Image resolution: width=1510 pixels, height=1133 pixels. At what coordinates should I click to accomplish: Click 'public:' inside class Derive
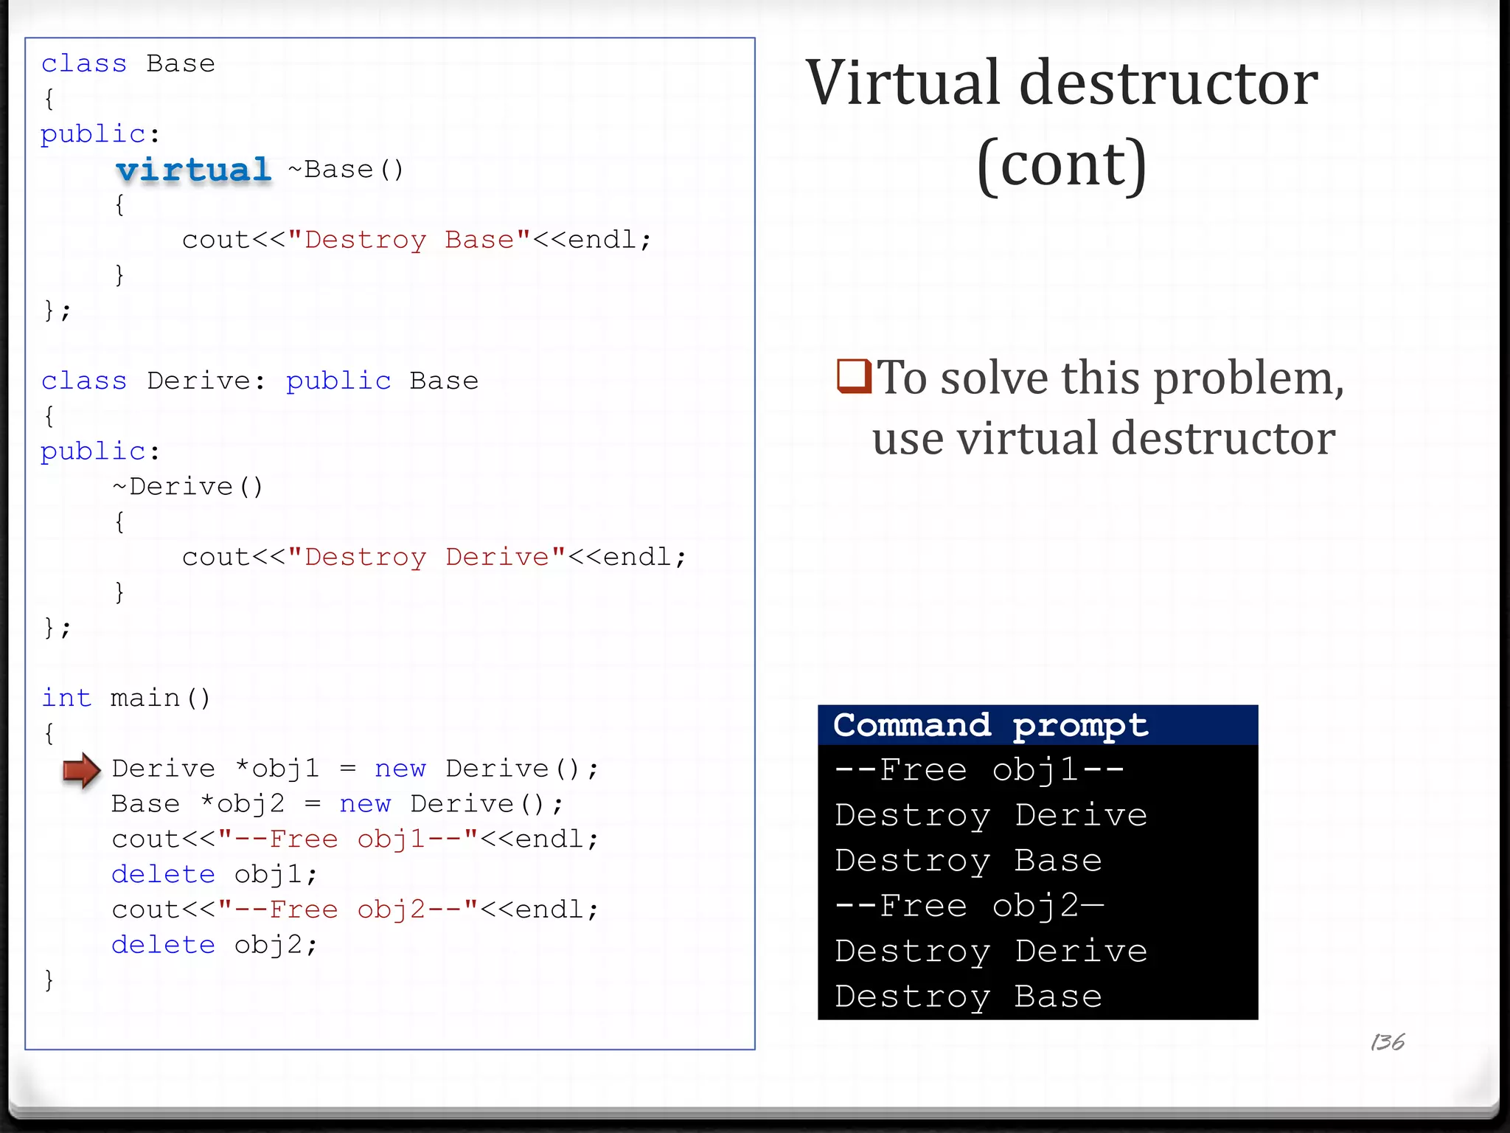[100, 451]
